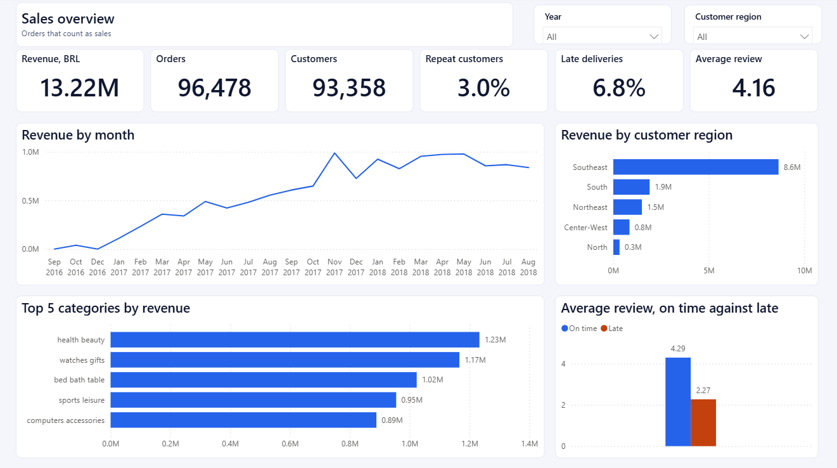Click the Average review, on time against late title
Image resolution: width=837 pixels, height=468 pixels.
coord(670,308)
